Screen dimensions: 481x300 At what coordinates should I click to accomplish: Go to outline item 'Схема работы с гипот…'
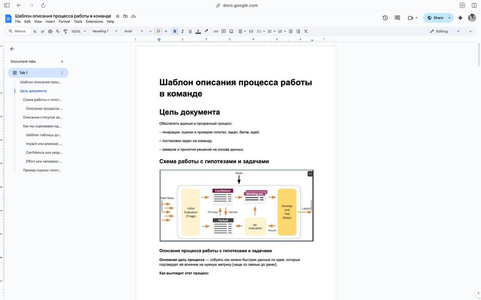(x=42, y=100)
